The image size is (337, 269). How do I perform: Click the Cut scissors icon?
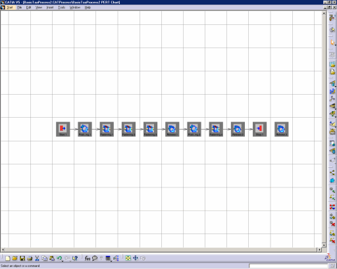[x=37, y=258]
